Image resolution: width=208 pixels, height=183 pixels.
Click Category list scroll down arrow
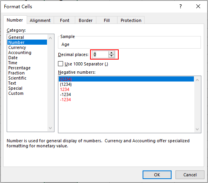tap(50, 128)
